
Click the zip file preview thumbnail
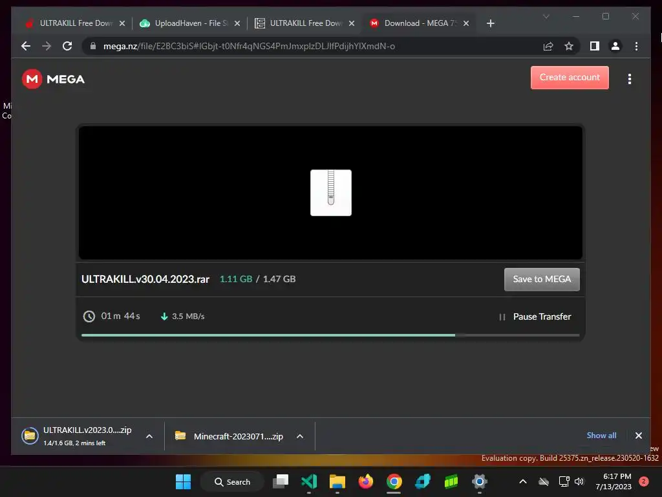330,193
